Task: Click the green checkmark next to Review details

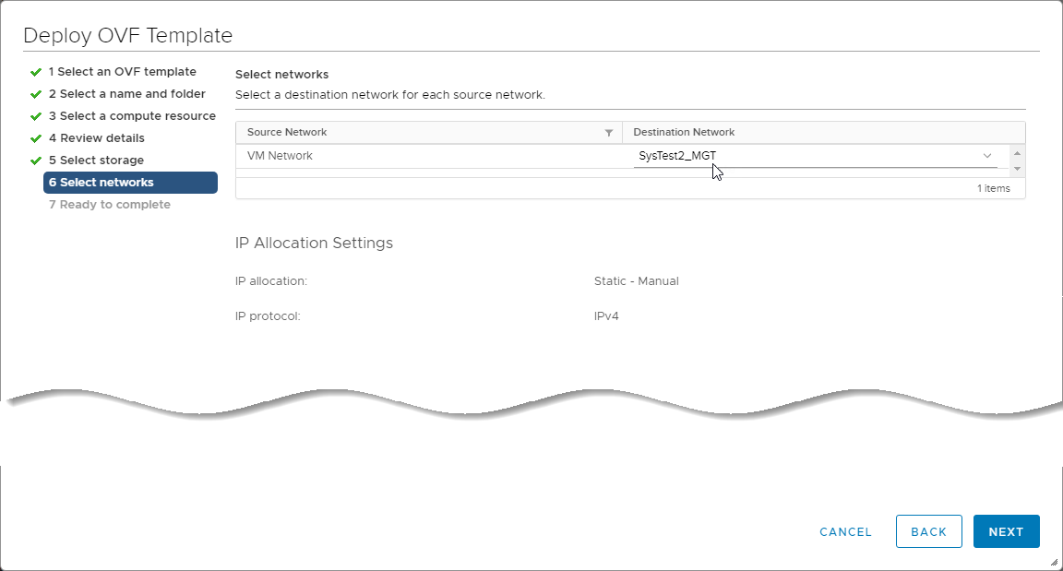Action: 36,138
